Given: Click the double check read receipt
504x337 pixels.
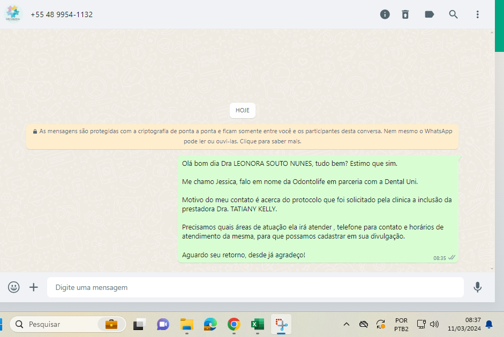Looking at the screenshot, I should (452, 257).
